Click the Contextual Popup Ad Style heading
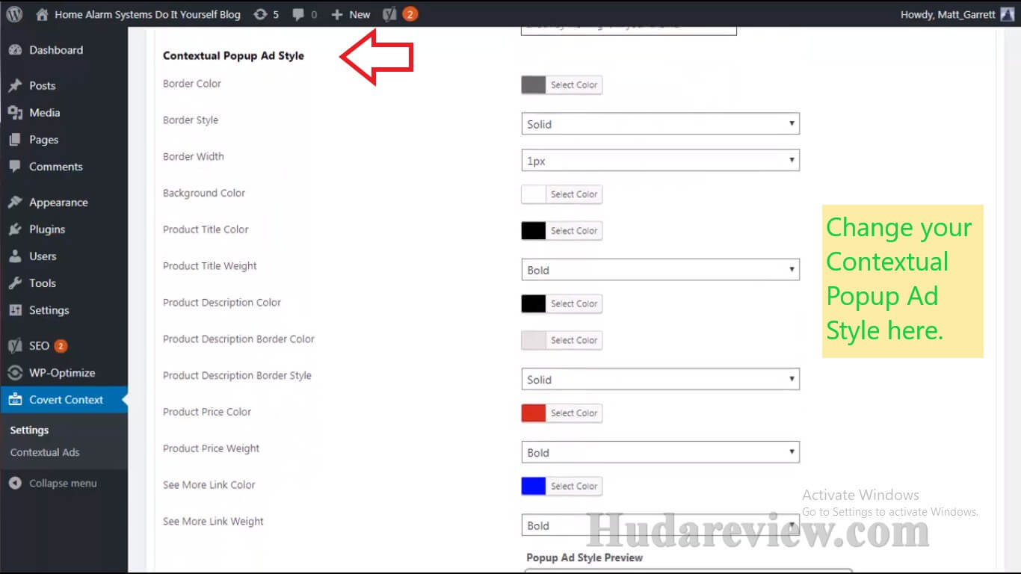This screenshot has height=574, width=1021. tap(233, 56)
